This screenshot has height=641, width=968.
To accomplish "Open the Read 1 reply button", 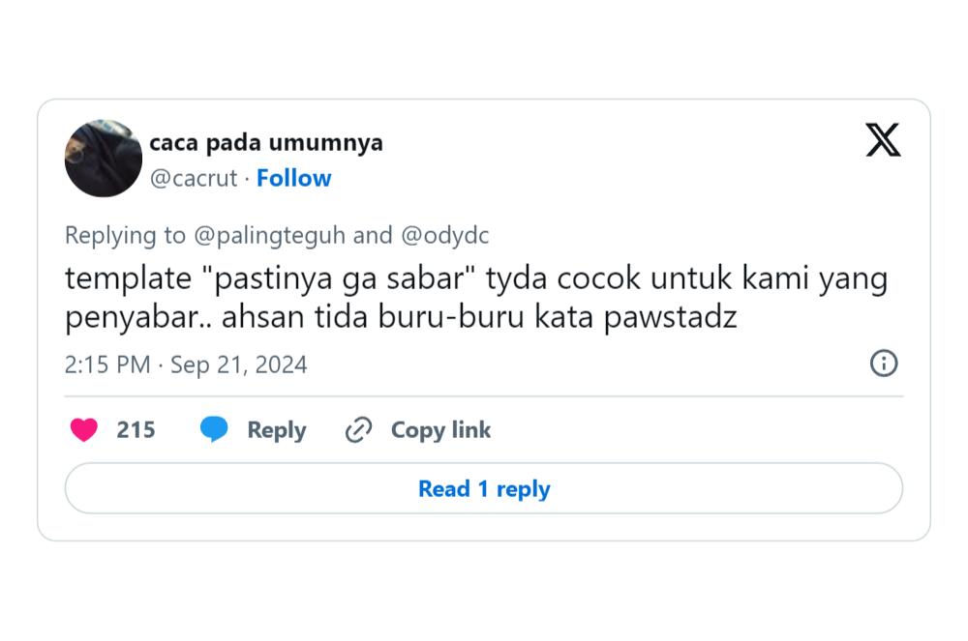I will click(484, 488).
